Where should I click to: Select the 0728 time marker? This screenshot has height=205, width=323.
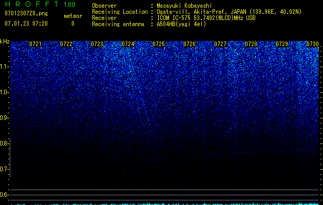click(x=251, y=44)
